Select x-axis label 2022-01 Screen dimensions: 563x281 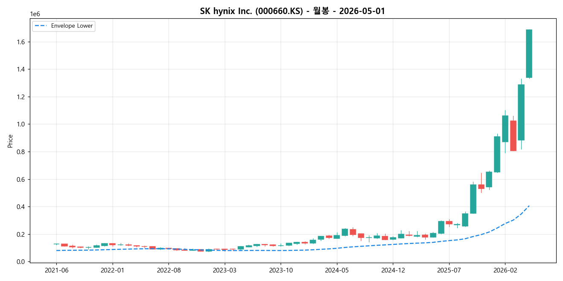click(x=113, y=270)
